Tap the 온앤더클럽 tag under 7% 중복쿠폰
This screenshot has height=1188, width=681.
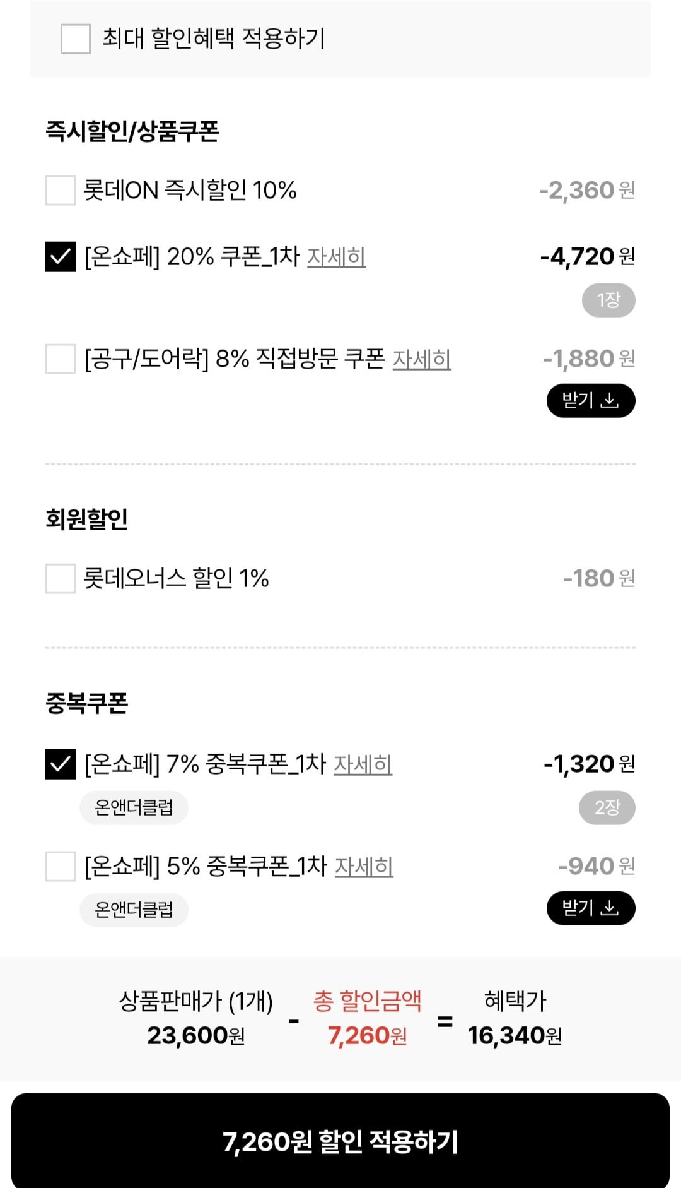(134, 807)
